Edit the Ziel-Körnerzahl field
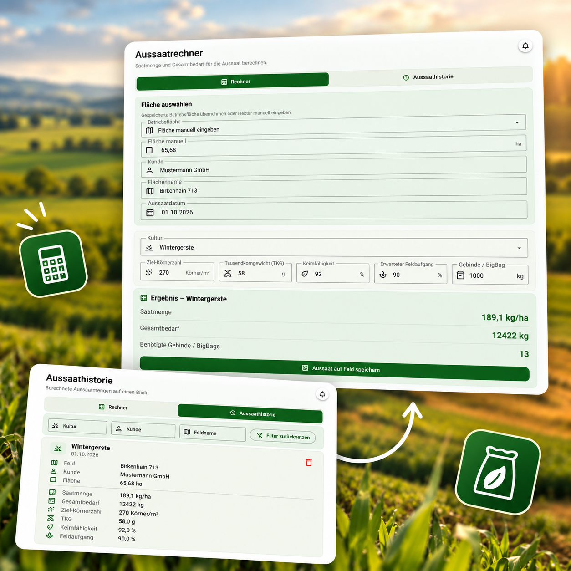 coord(177,272)
